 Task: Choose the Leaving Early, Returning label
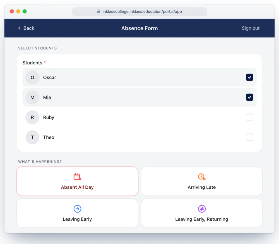pos(202,219)
